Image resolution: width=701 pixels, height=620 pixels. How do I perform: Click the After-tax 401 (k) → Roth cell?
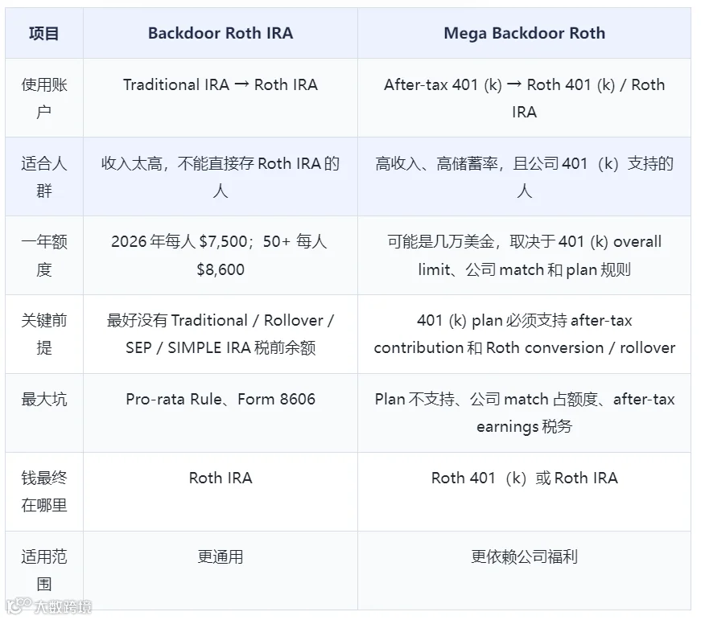(524, 98)
